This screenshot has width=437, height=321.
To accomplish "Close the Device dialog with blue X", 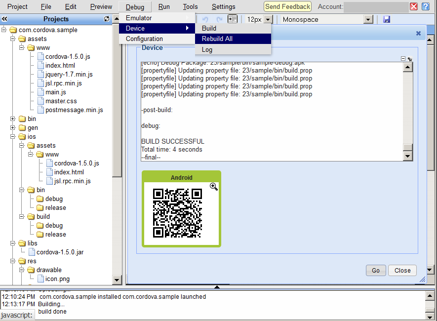I will pos(418,34).
